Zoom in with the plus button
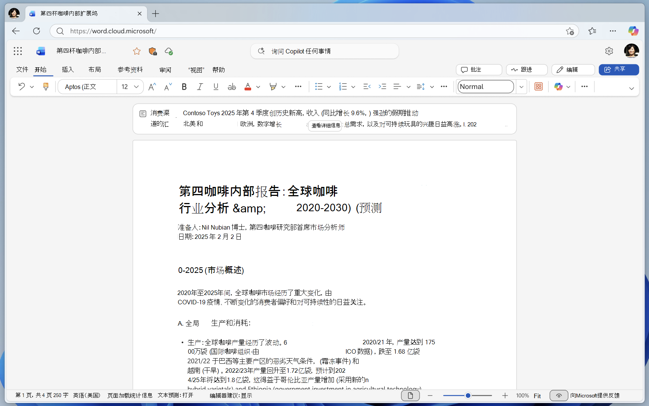The image size is (649, 406). (505, 396)
